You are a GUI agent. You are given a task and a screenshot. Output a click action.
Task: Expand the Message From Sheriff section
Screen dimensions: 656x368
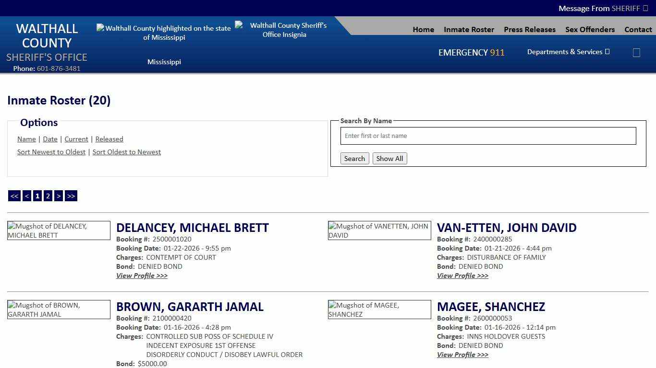coord(603,8)
